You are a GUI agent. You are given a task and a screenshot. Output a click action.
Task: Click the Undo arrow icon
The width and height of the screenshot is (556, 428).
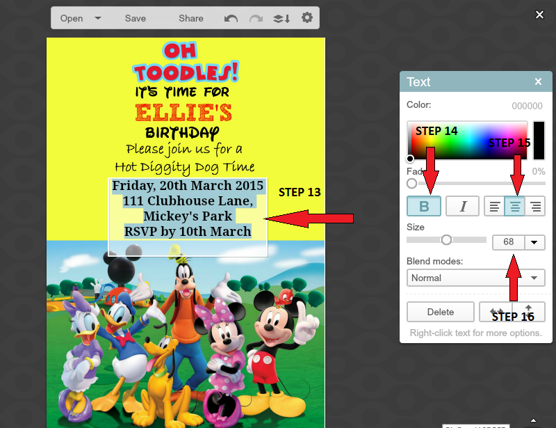pyautogui.click(x=231, y=18)
